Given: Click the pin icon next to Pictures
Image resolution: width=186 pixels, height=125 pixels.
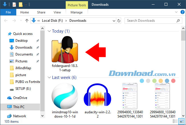Looking at the screenshot, I should click(38, 61).
